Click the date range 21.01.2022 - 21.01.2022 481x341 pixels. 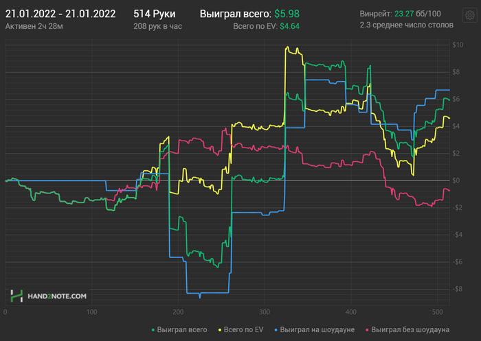(x=60, y=14)
